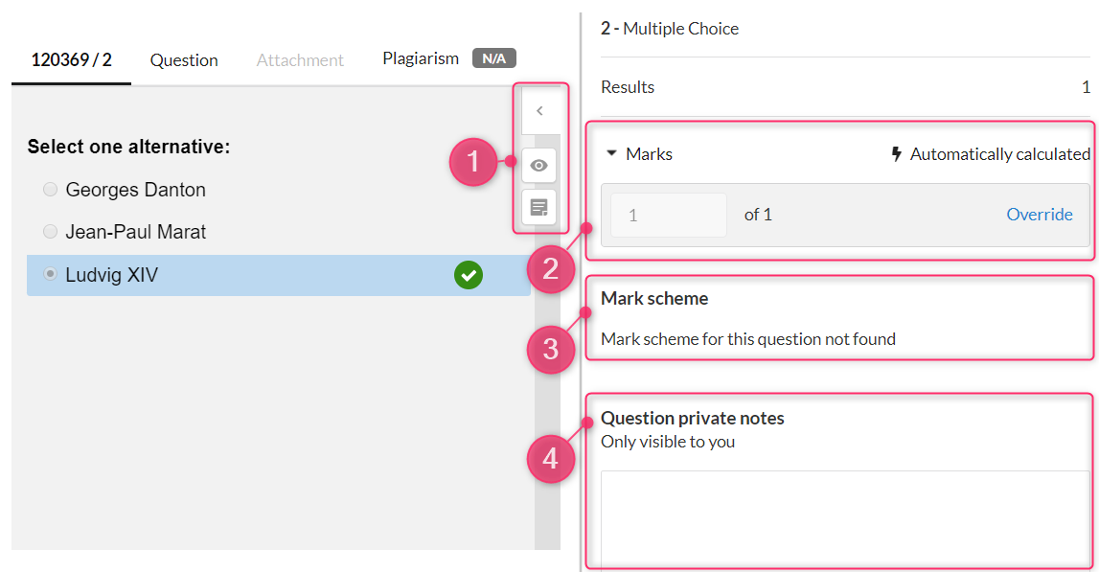
Task: Collapse the Marks section triangle
Action: (x=611, y=153)
